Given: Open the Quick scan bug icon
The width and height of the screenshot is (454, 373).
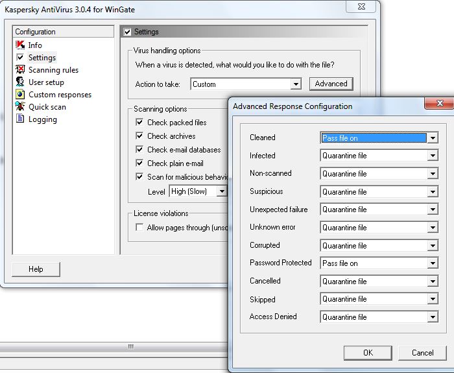Looking at the screenshot, I should [x=20, y=106].
